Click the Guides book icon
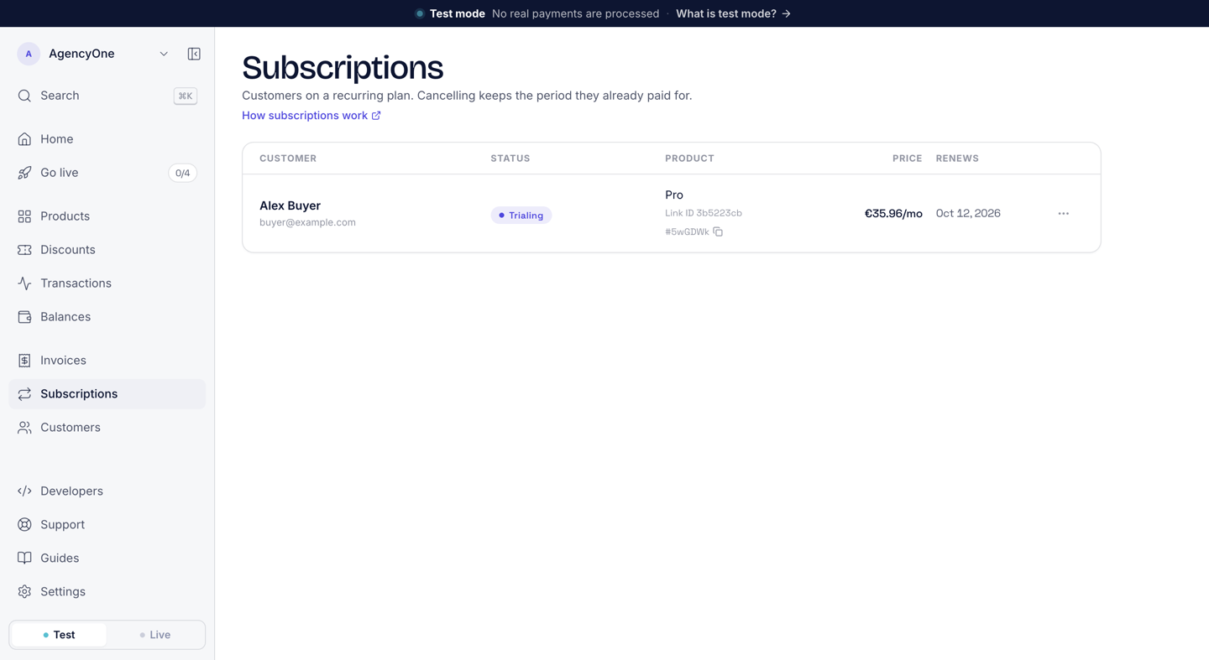The height and width of the screenshot is (660, 1209). 24,559
